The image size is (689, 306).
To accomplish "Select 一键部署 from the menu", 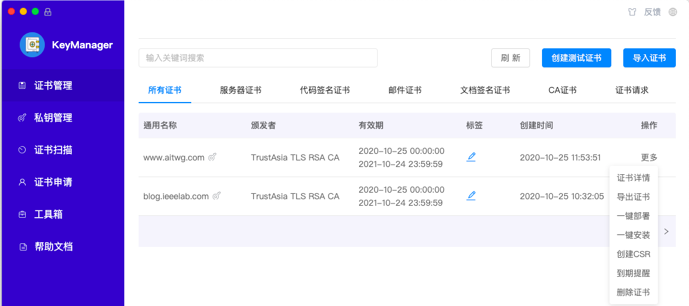I will coord(633,216).
